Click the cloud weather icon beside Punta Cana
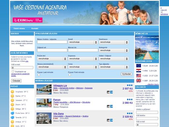 tap(13, 113)
